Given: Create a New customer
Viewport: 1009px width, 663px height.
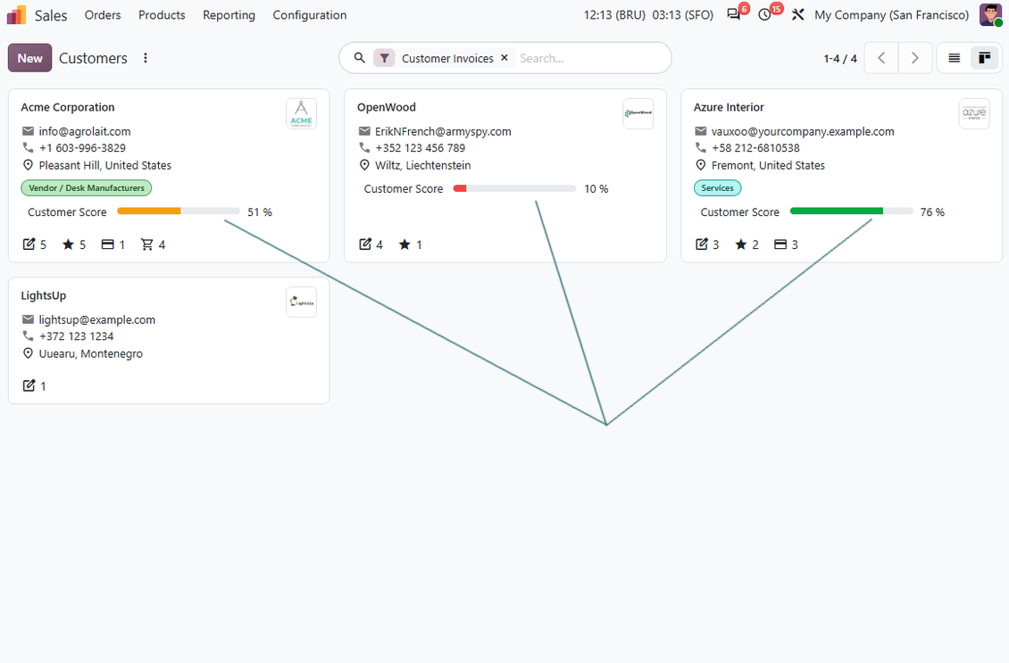Looking at the screenshot, I should click(x=29, y=58).
